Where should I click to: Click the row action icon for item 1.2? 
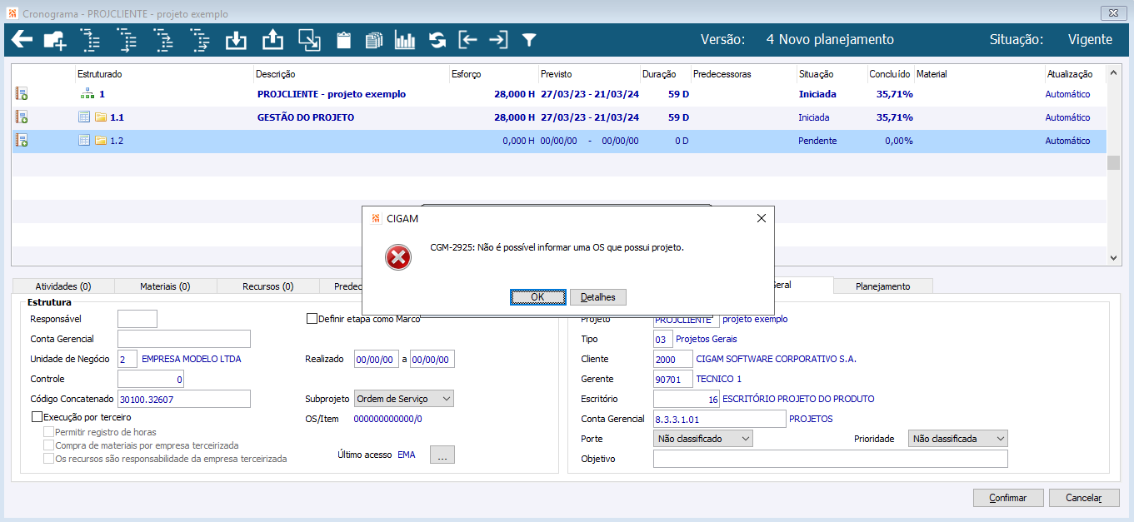(22, 141)
